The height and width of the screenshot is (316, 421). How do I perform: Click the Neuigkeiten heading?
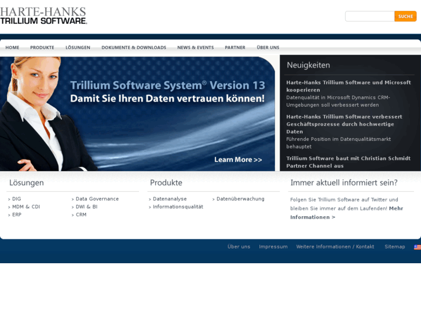tap(308, 65)
